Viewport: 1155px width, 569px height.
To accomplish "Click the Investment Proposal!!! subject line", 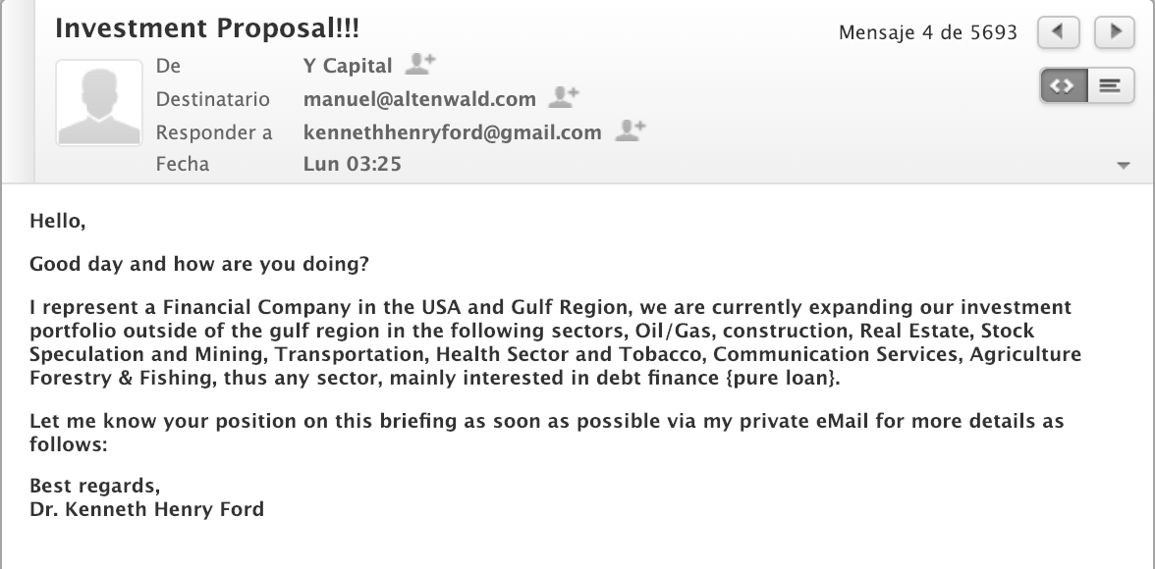I will click(207, 28).
